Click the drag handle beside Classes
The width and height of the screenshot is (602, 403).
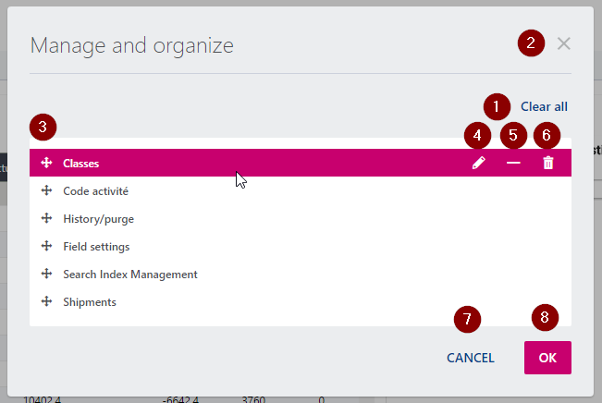pyautogui.click(x=46, y=163)
